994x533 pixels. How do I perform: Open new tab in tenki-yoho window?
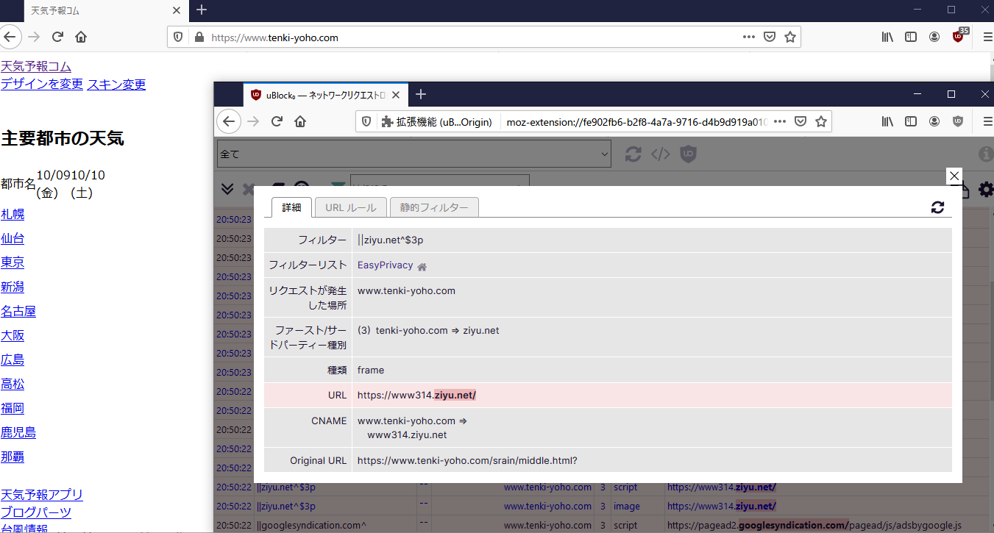point(202,10)
